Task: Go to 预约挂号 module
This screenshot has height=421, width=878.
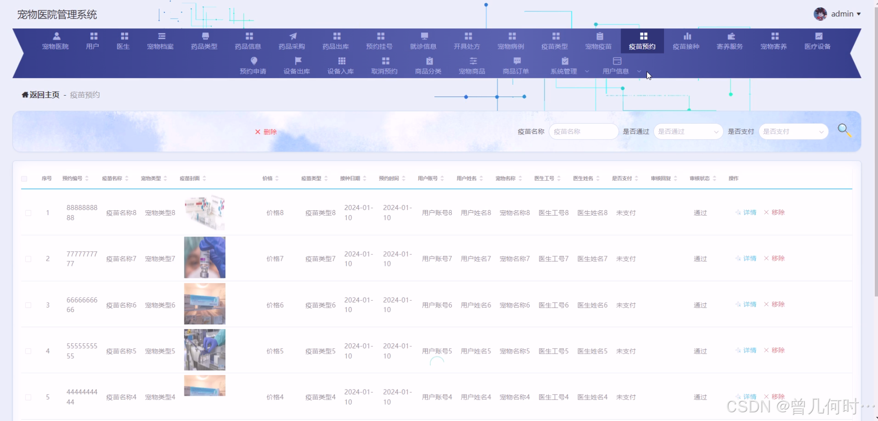Action: (x=380, y=41)
